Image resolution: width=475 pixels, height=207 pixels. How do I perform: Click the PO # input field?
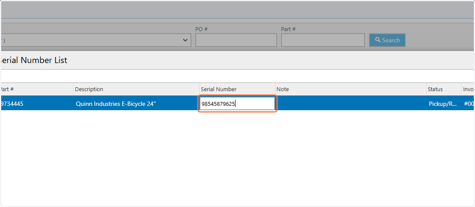236,40
